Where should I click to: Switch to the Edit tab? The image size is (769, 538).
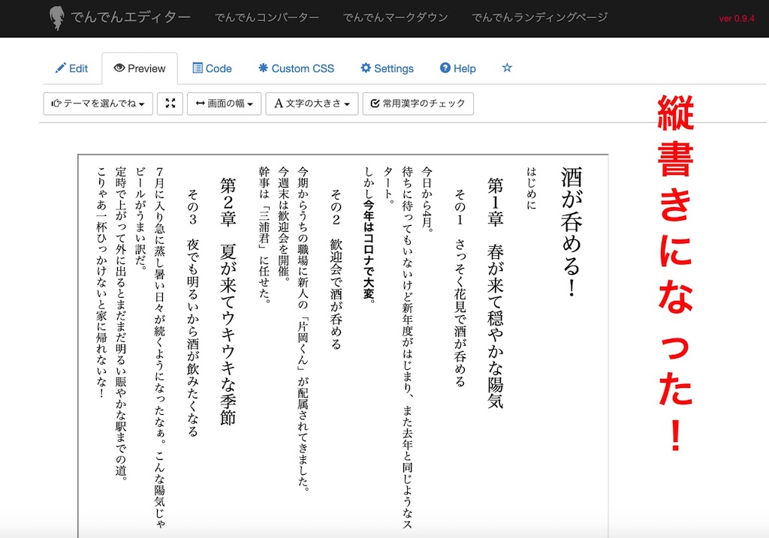[x=71, y=68]
